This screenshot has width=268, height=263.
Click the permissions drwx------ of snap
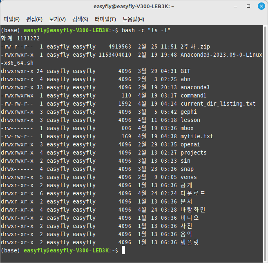[17, 169]
